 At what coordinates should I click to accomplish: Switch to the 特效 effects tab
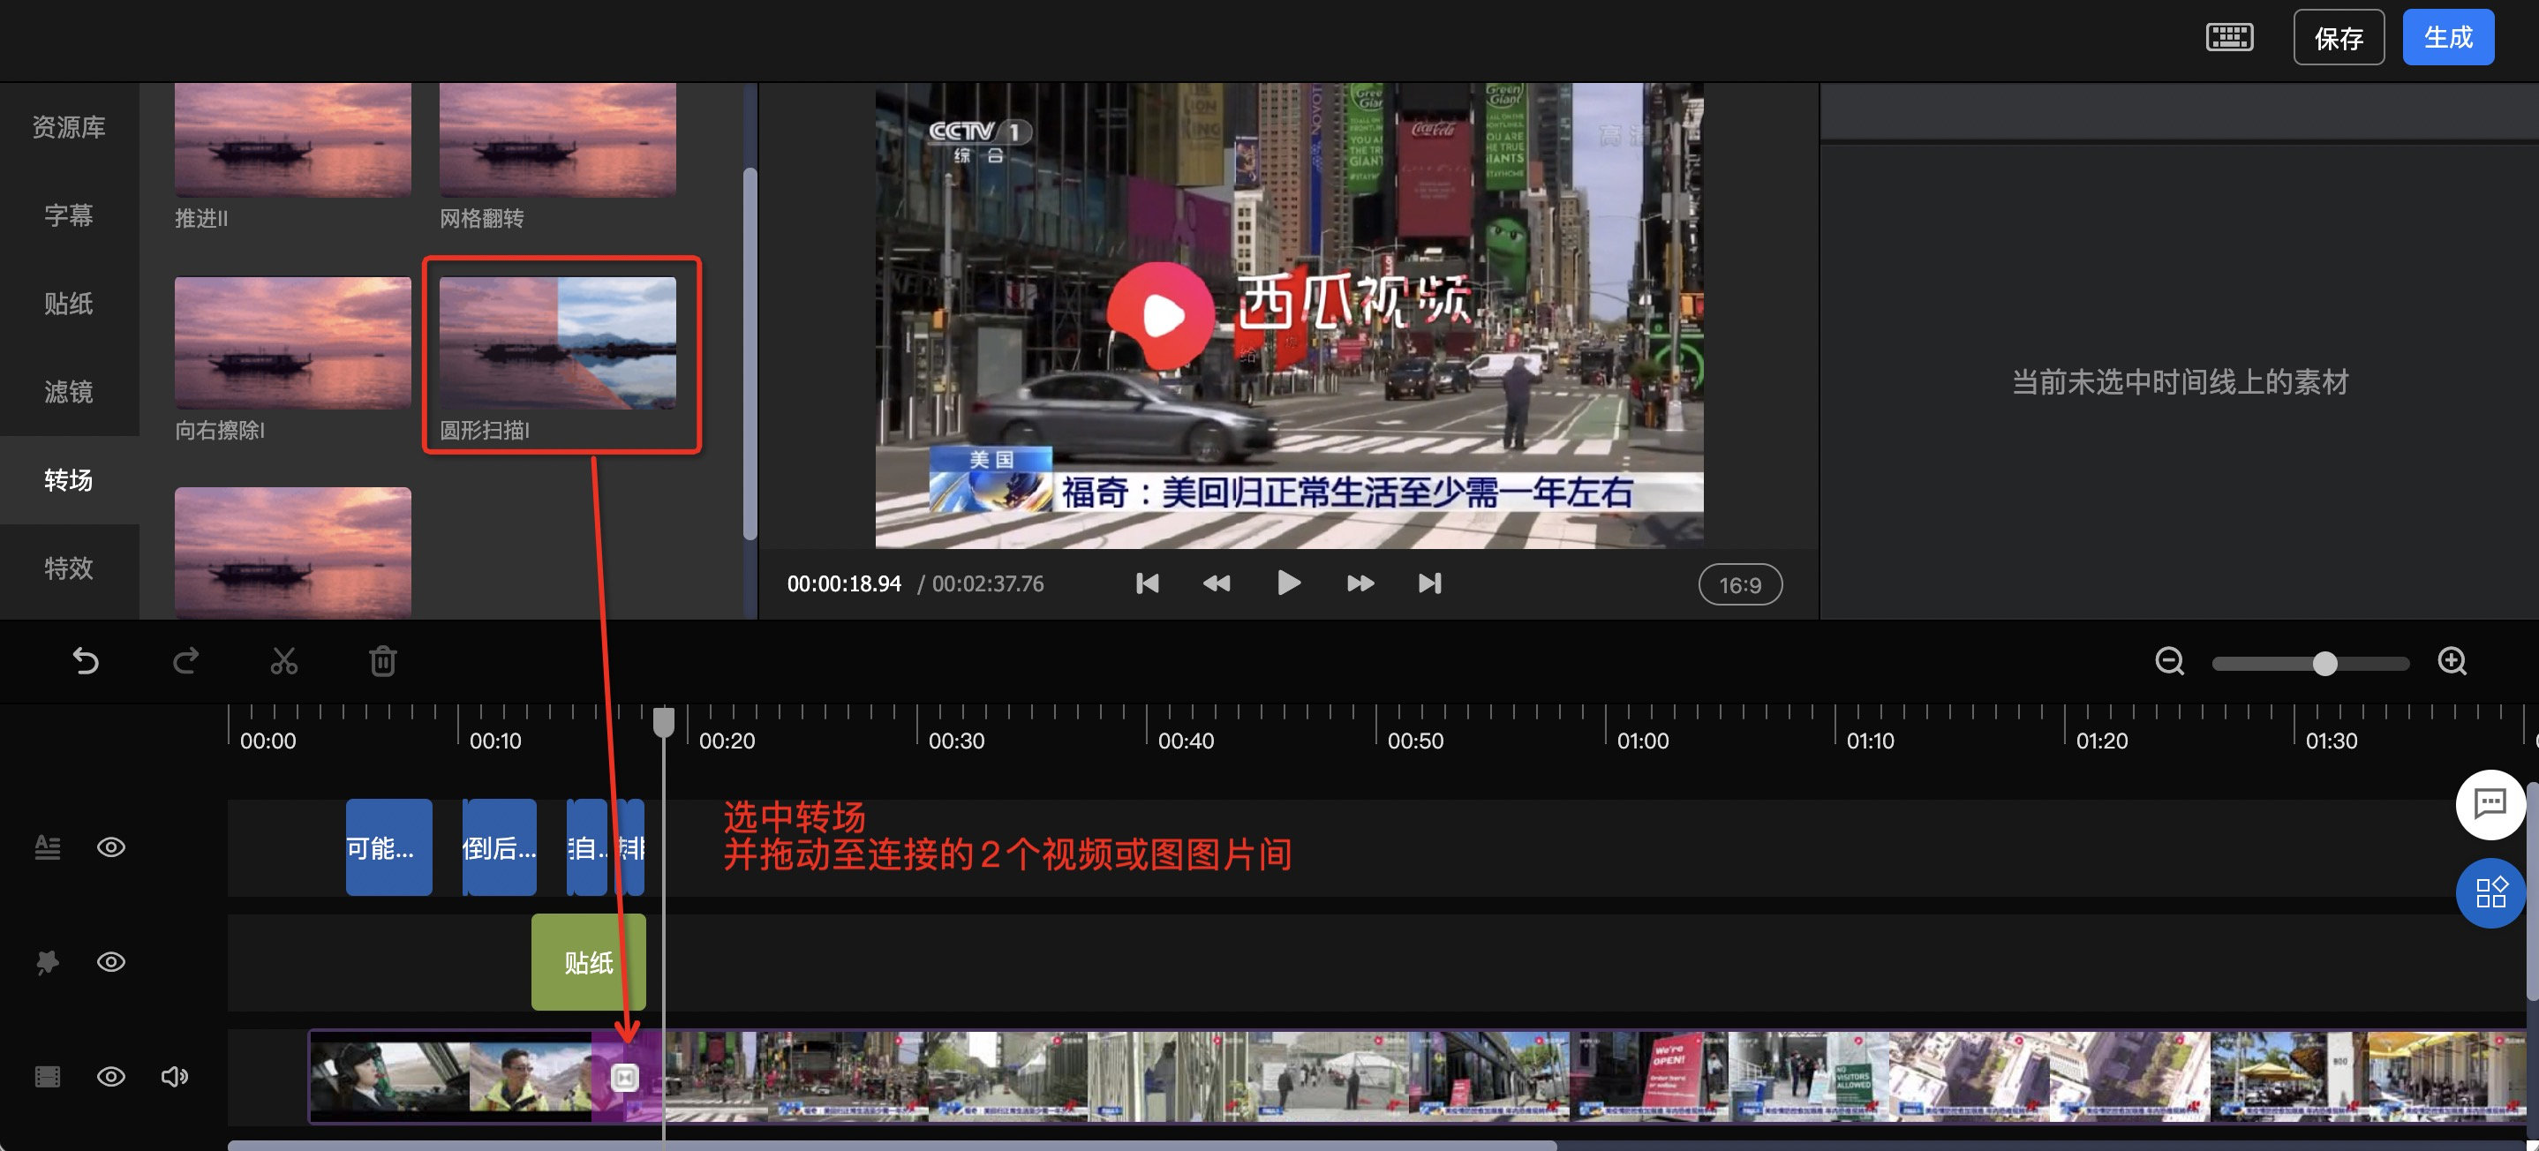pos(69,568)
